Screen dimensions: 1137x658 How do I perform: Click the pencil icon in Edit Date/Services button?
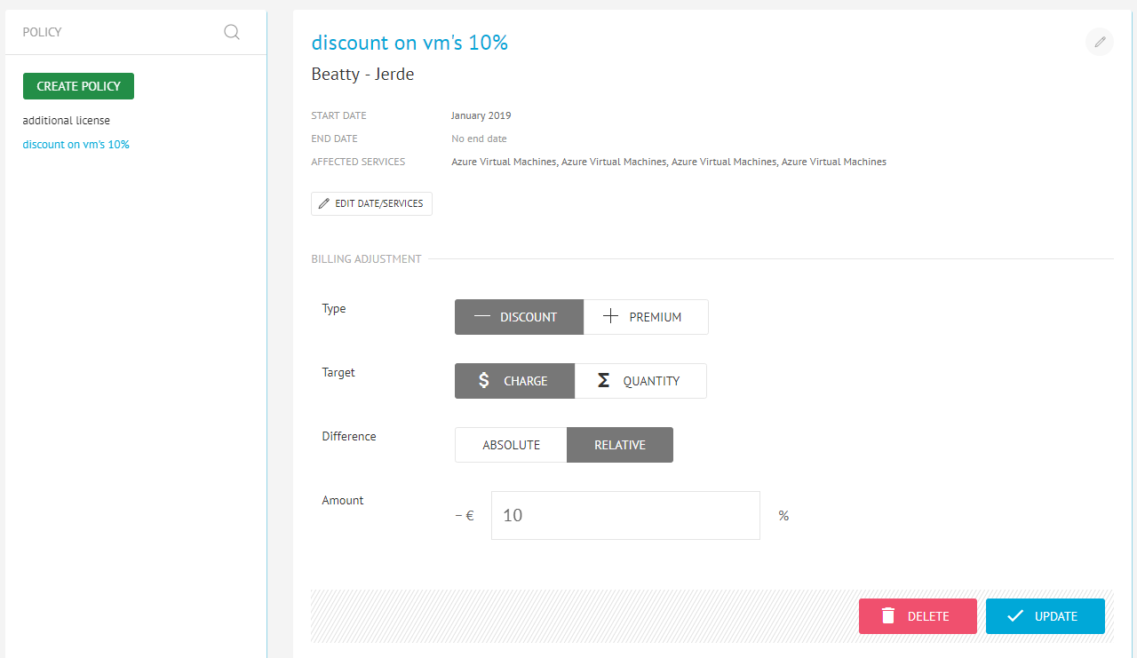(x=324, y=203)
